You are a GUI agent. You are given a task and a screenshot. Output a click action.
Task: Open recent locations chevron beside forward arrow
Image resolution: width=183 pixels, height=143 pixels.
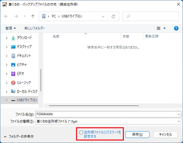(x=25, y=16)
